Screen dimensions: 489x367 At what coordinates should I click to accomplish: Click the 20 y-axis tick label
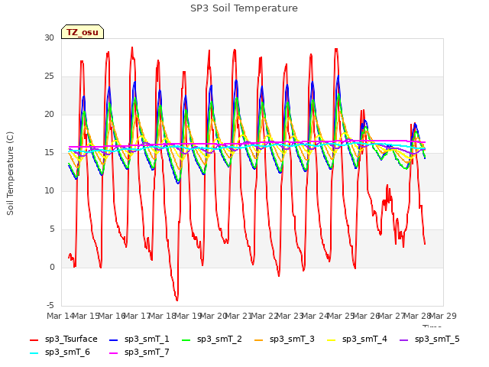click(x=49, y=114)
